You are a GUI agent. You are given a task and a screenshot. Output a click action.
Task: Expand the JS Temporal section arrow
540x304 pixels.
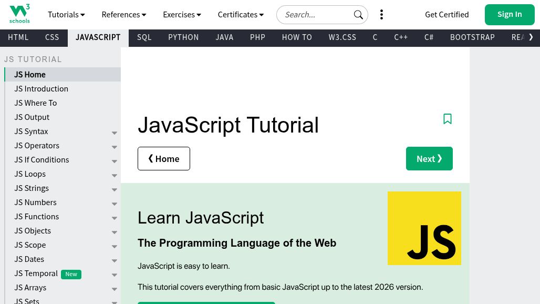115,275
